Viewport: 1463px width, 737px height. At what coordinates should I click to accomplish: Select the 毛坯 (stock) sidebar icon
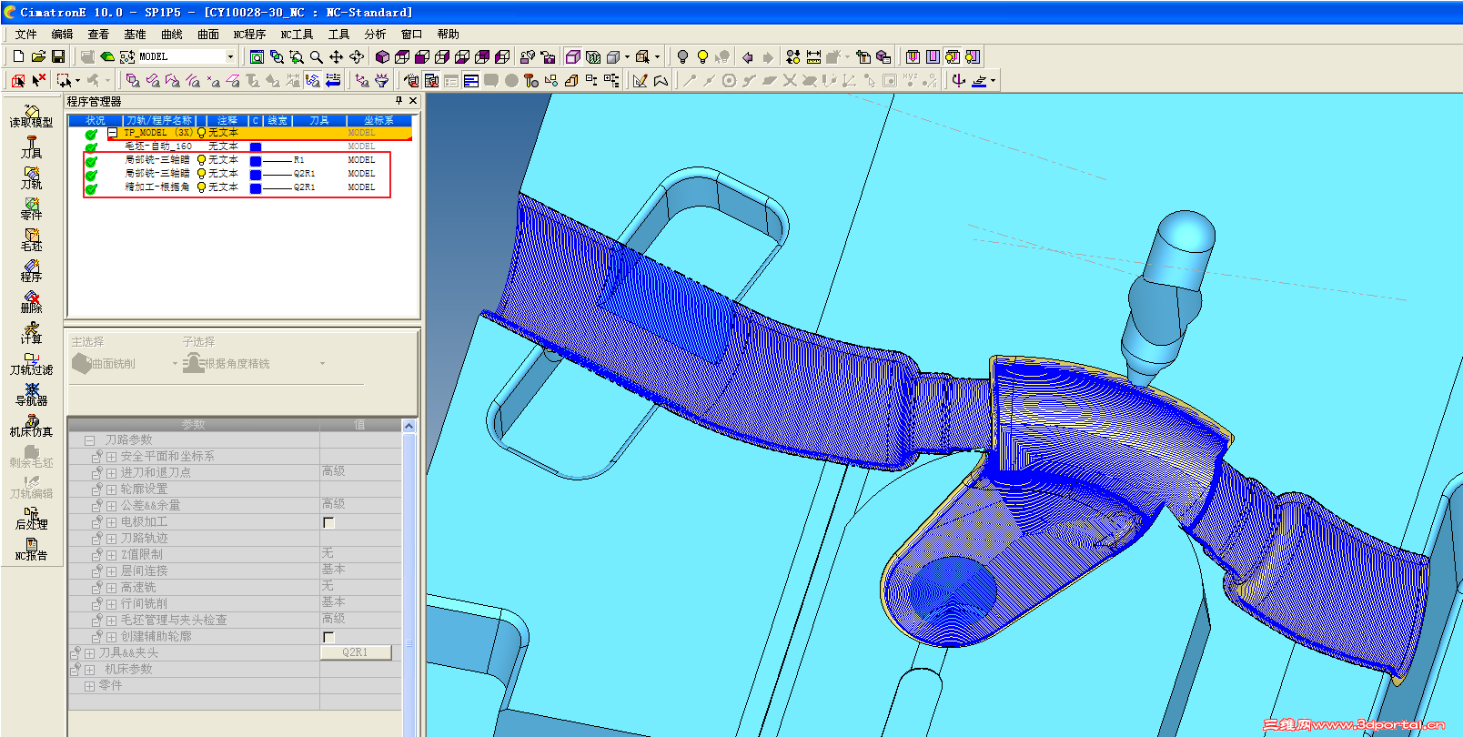(31, 239)
